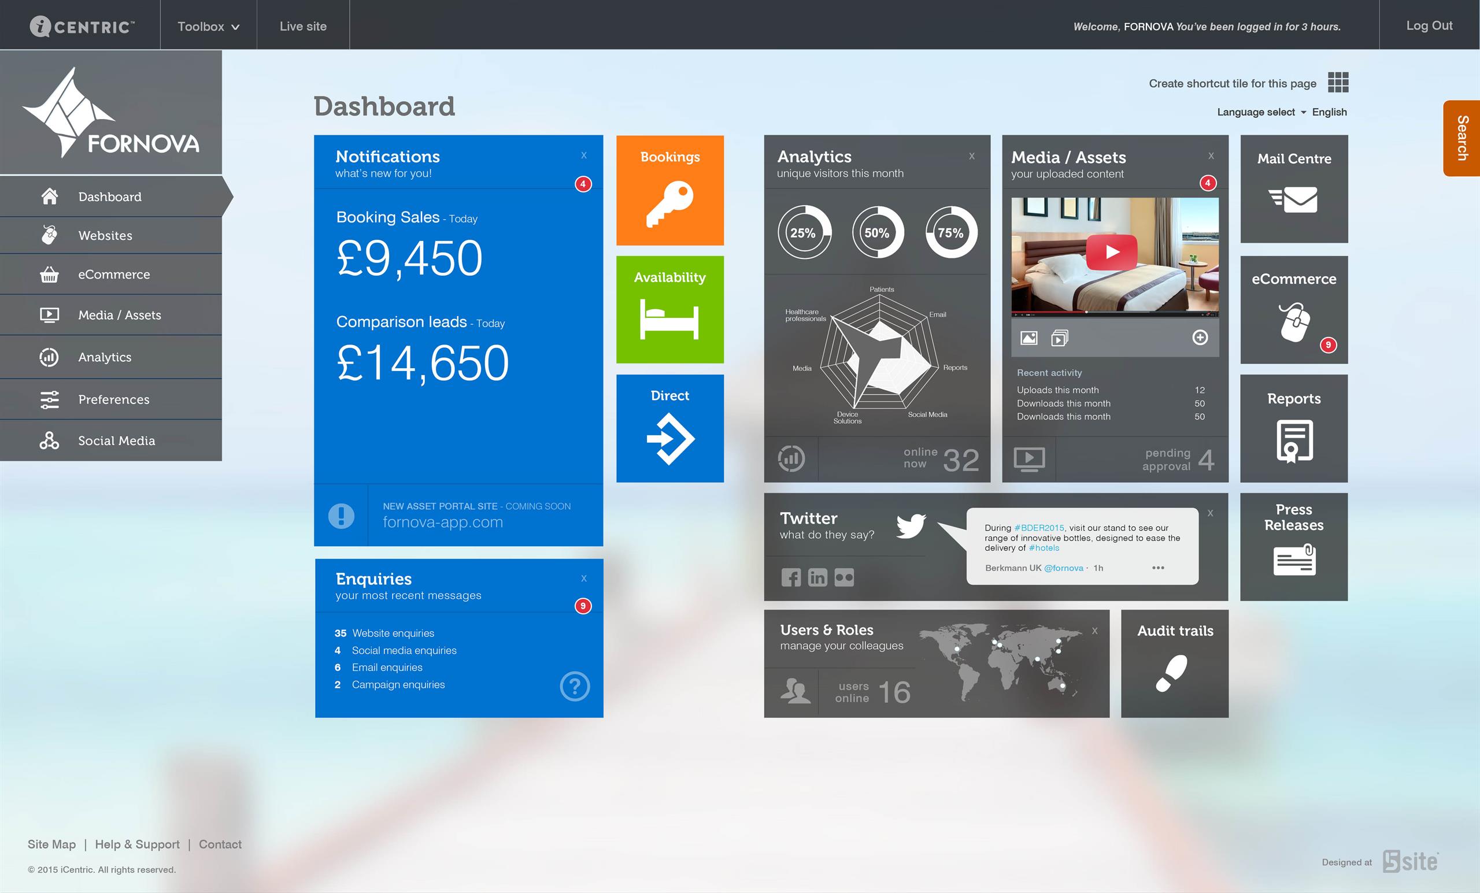Open the Bookings key tile
This screenshot has width=1480, height=893.
[x=669, y=190]
